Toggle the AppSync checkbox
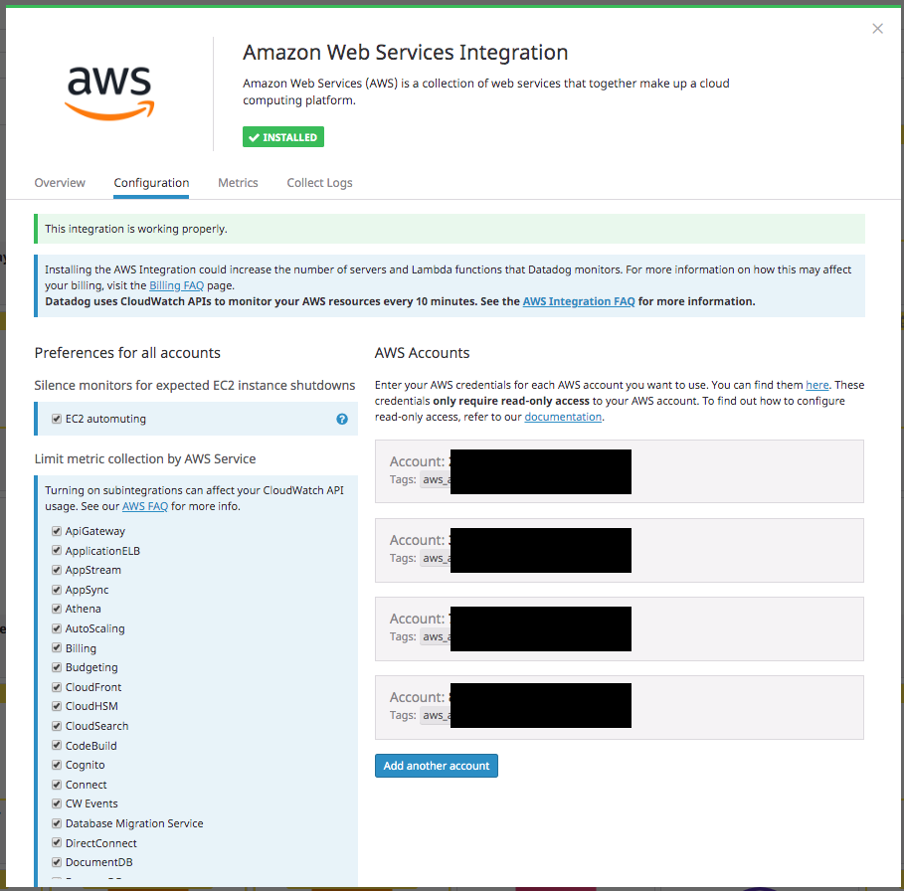 tap(57, 590)
